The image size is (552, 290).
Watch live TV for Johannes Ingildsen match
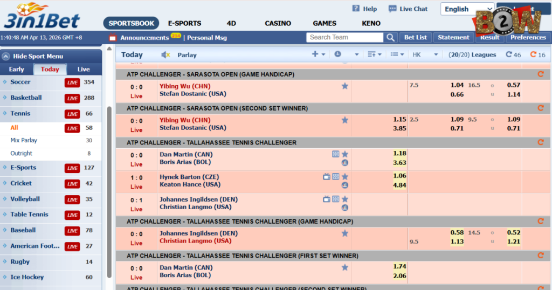click(x=326, y=199)
